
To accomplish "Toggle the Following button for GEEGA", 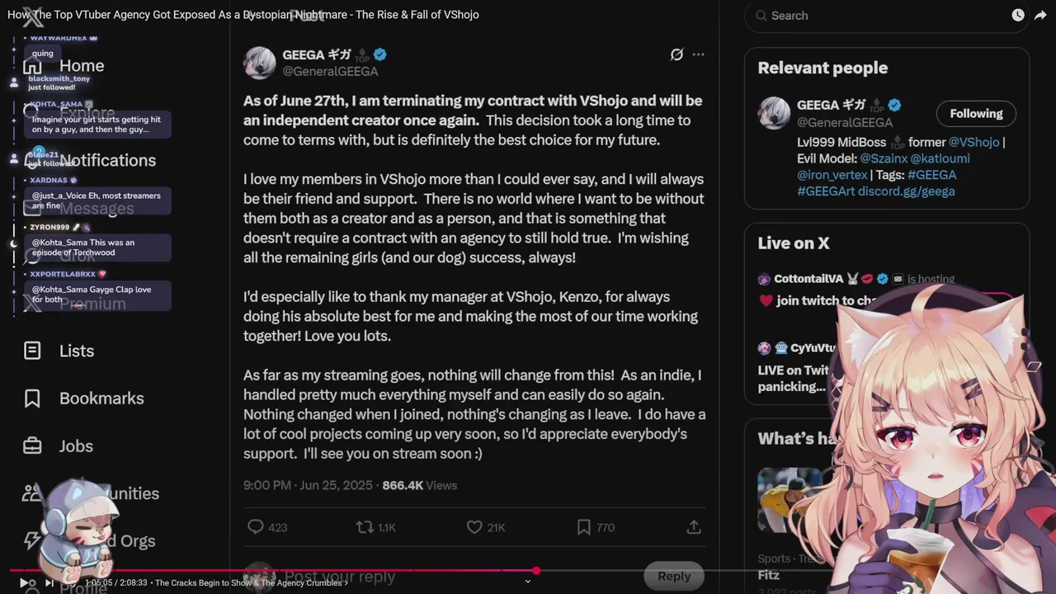I will click(x=976, y=114).
